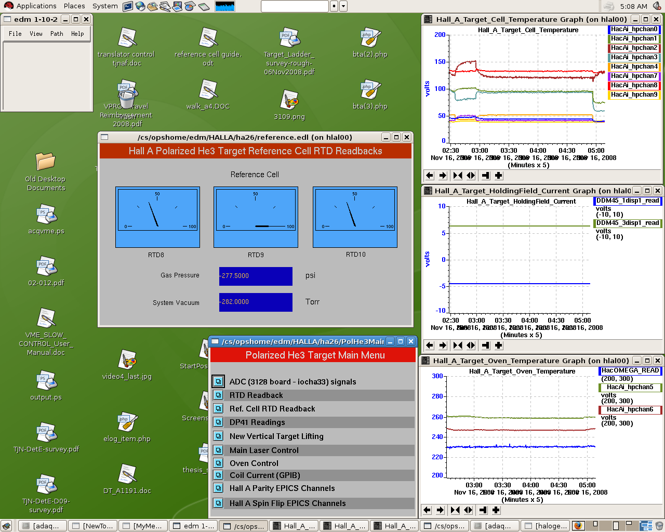This screenshot has width=665, height=532.
Task: Open dropdown arrow beside top panel text field
Action: (x=343, y=6)
